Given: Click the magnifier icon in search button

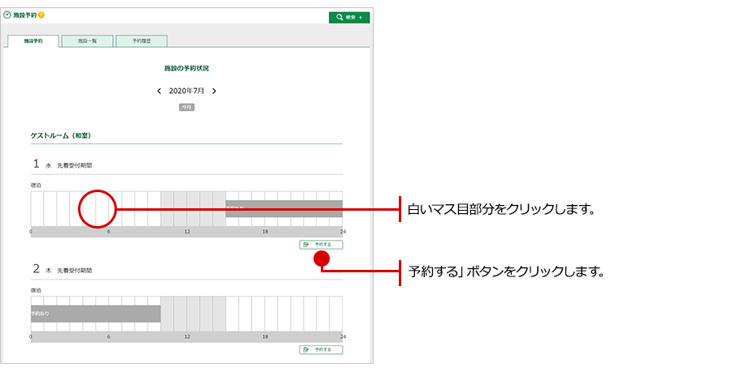Looking at the screenshot, I should pos(338,17).
